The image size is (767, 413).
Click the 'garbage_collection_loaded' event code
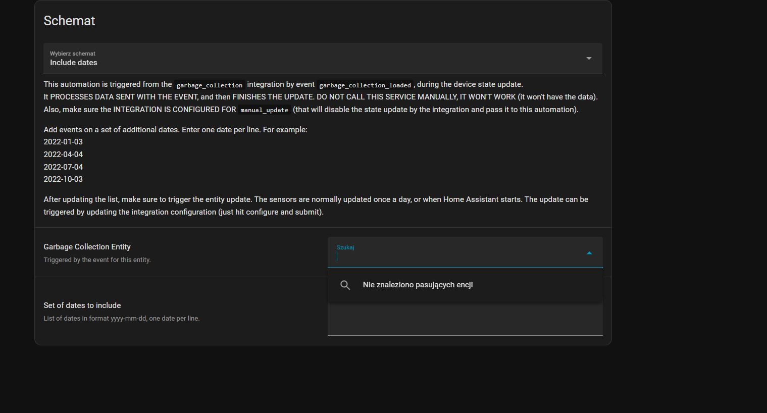point(365,85)
